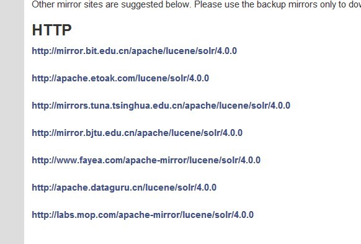Click the gray left page margin
This screenshot has height=244, width=361.
coord(12,122)
